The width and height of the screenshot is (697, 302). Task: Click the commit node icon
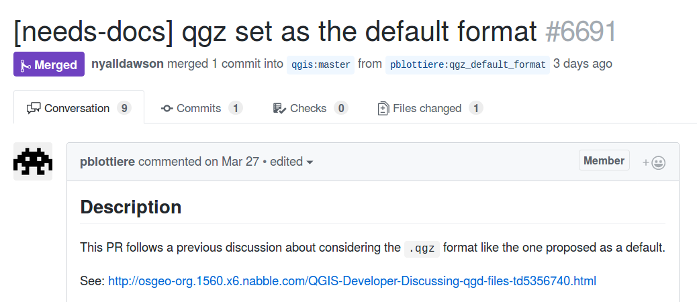tap(167, 108)
